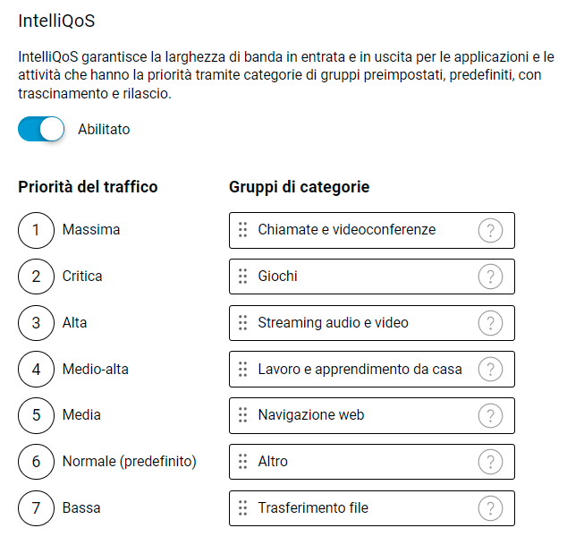Select the Lavoro e apprendimento da casa category
This screenshot has height=545, width=567.
point(360,369)
